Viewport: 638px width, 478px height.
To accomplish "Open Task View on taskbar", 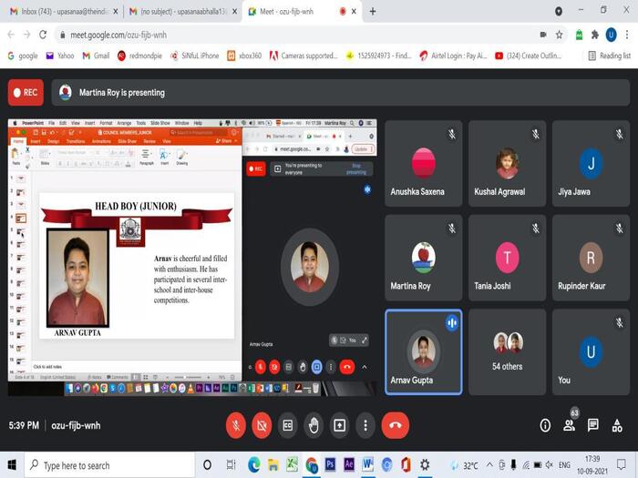I will pos(231,465).
